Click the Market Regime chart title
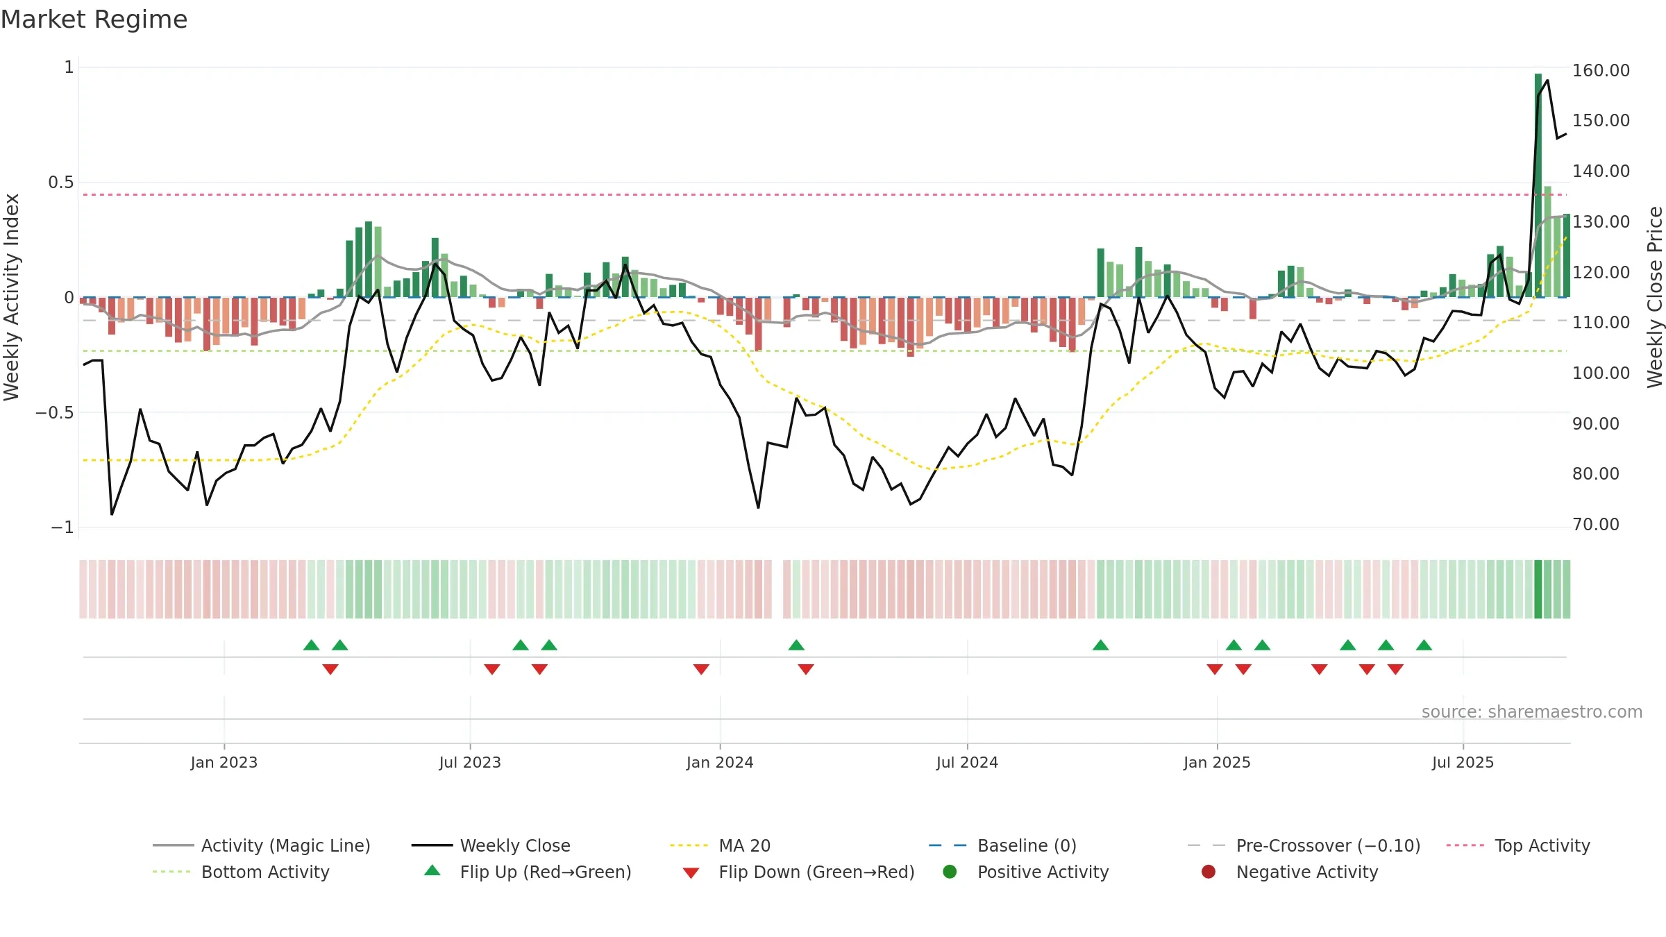The image size is (1666, 937). point(94,19)
